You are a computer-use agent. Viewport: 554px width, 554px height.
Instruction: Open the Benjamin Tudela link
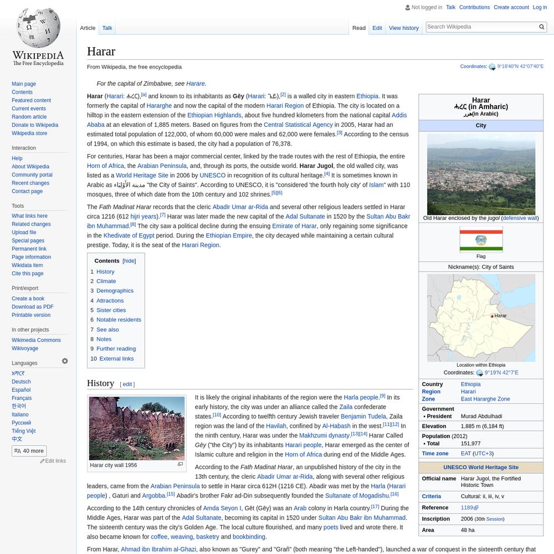363,417
